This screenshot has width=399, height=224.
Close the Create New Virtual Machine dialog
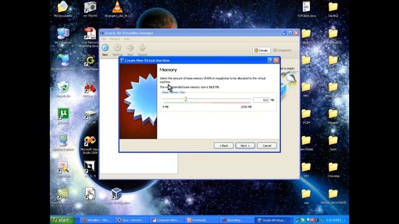(276, 60)
